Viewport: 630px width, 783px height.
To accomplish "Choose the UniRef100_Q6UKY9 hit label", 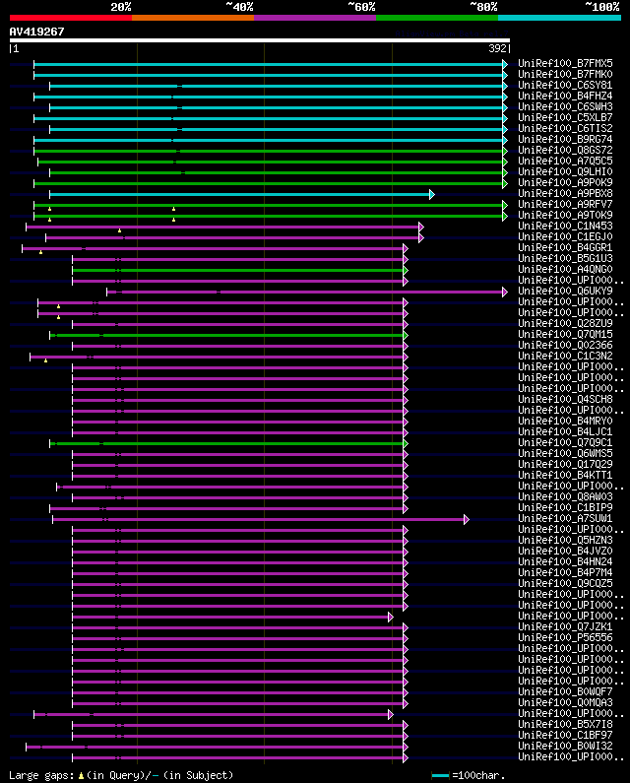I will 565,292.
